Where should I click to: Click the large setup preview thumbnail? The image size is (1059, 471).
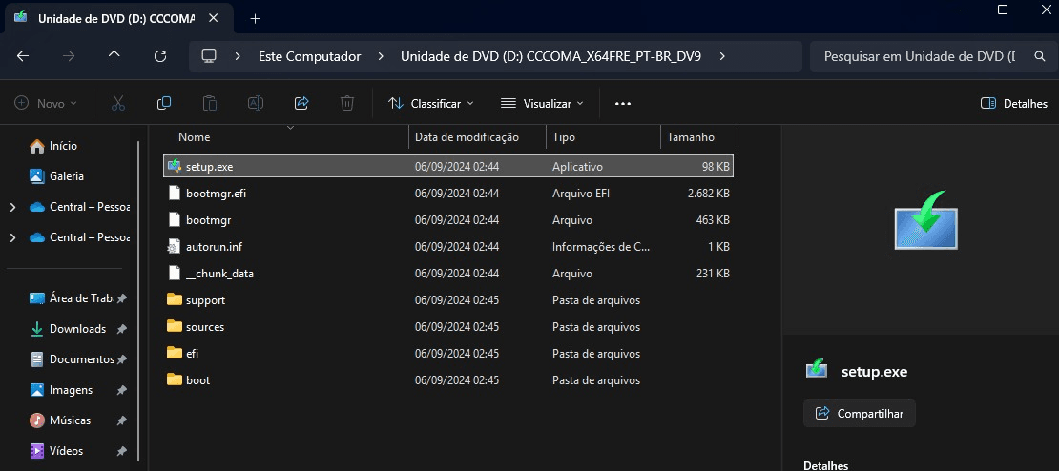(x=926, y=220)
